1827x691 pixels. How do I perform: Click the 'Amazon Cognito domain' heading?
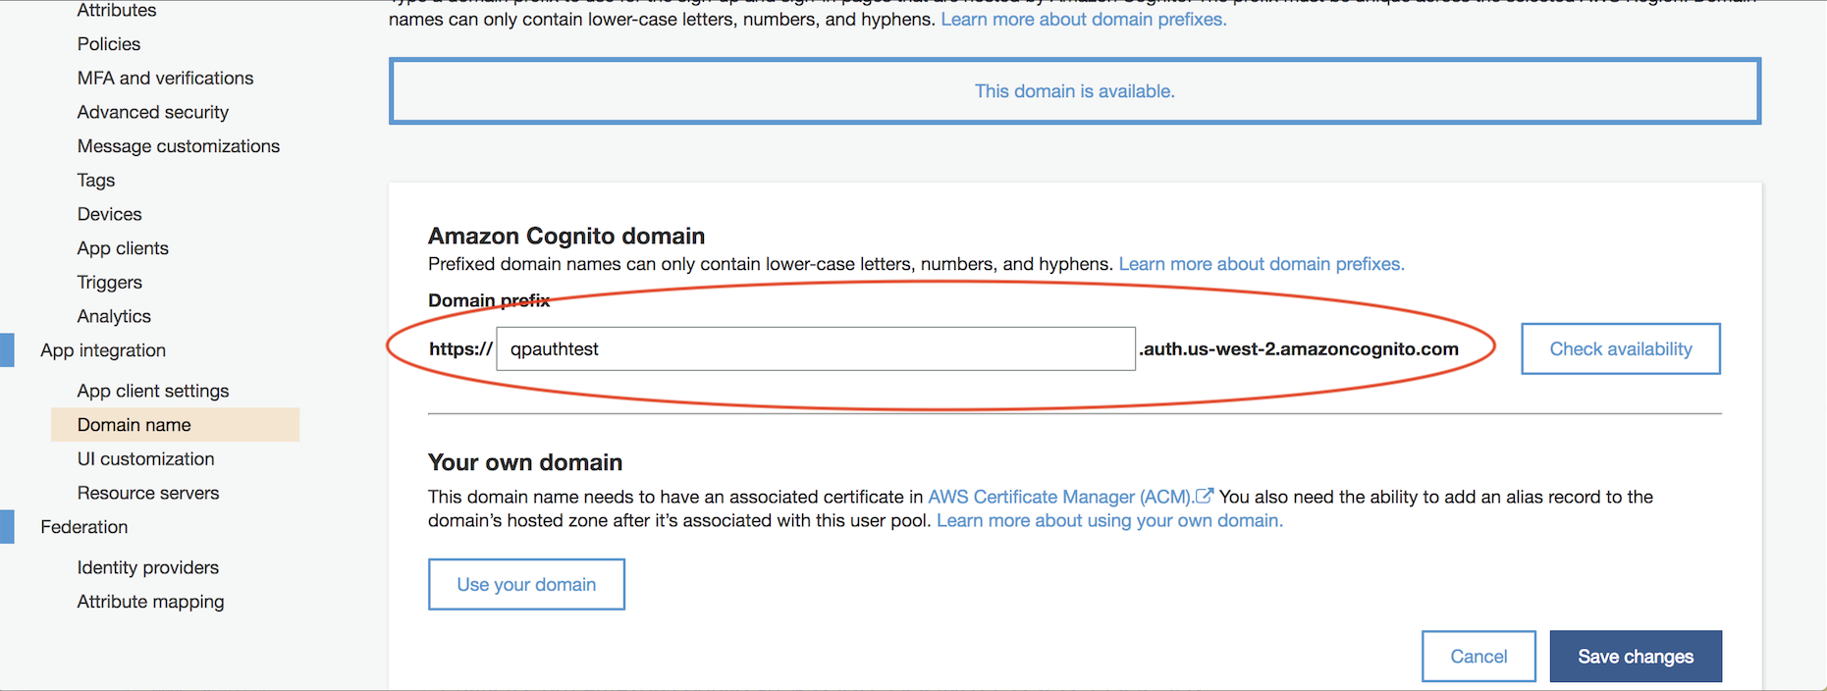coord(566,236)
